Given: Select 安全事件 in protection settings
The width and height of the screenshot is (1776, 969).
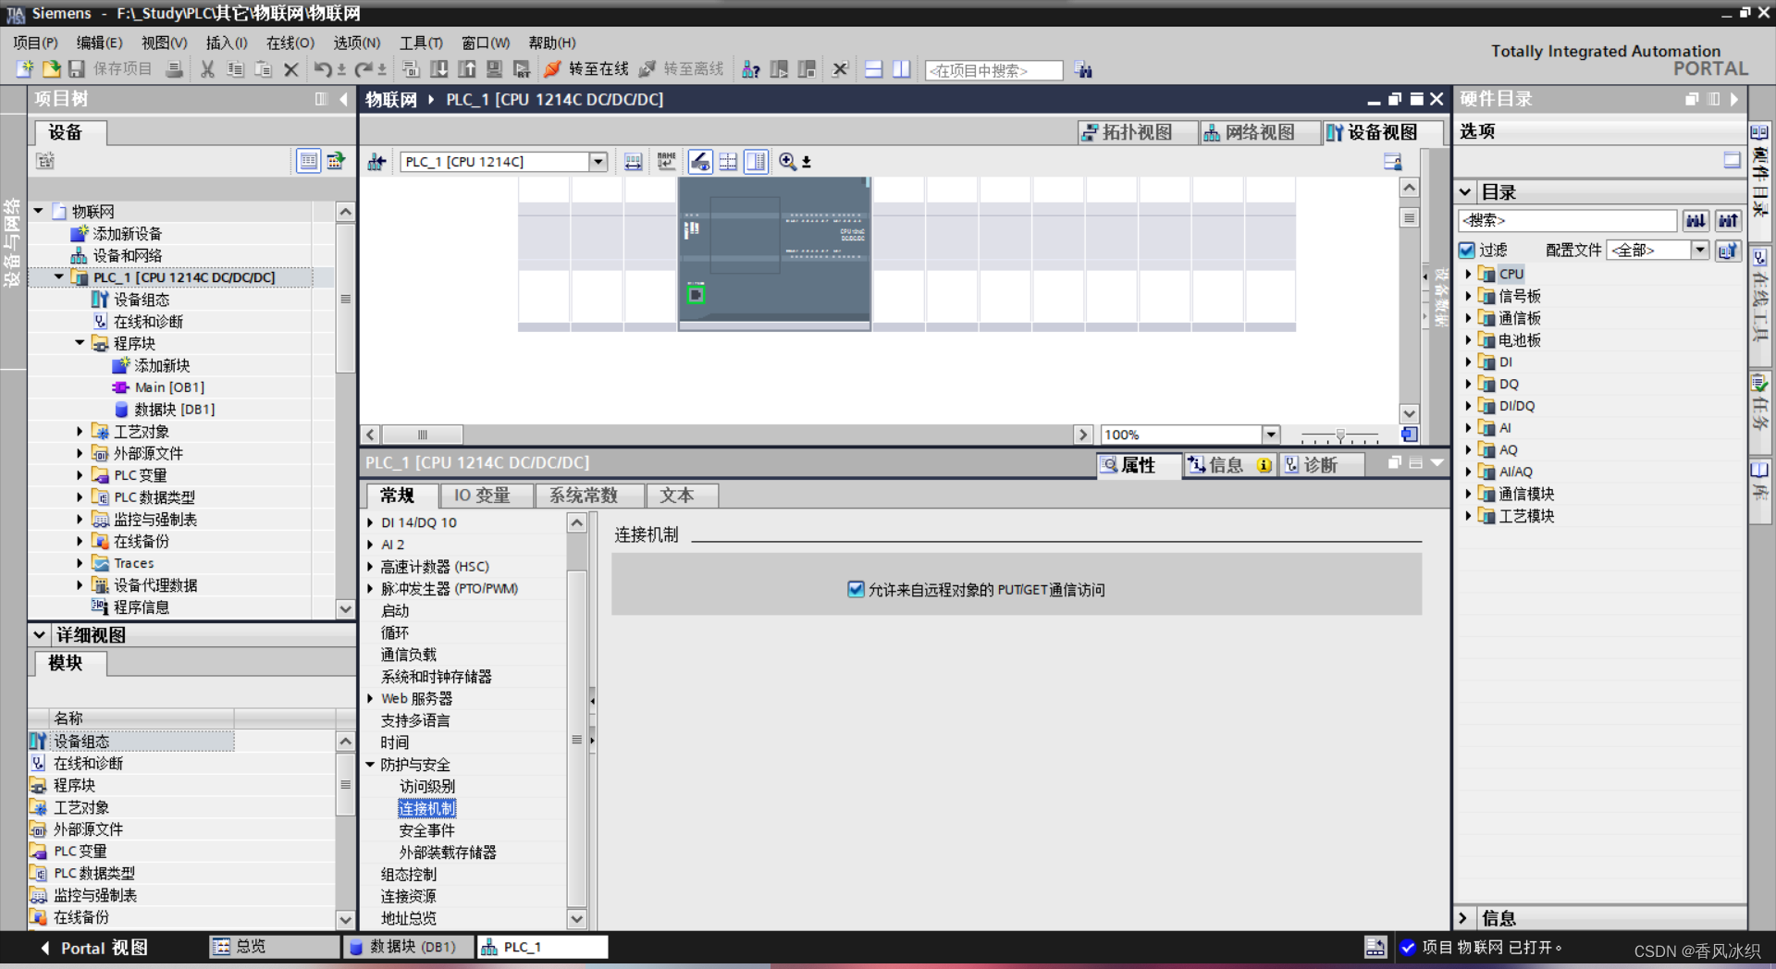Looking at the screenshot, I should [427, 830].
